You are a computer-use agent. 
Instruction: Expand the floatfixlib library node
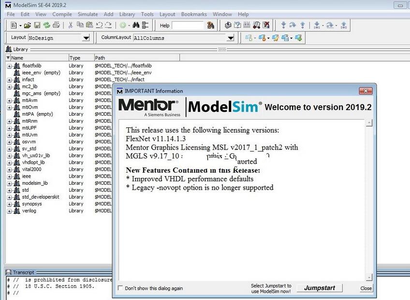point(9,66)
